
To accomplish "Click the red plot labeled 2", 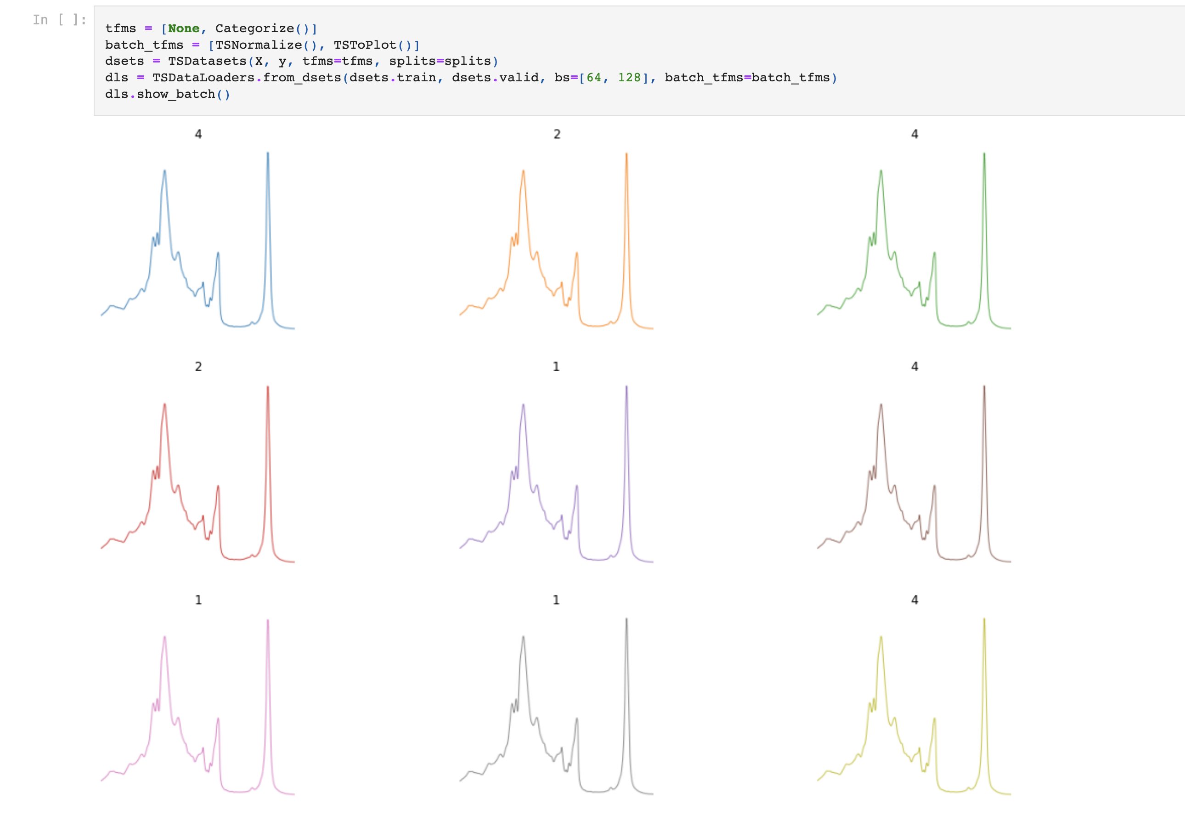I will [197, 474].
